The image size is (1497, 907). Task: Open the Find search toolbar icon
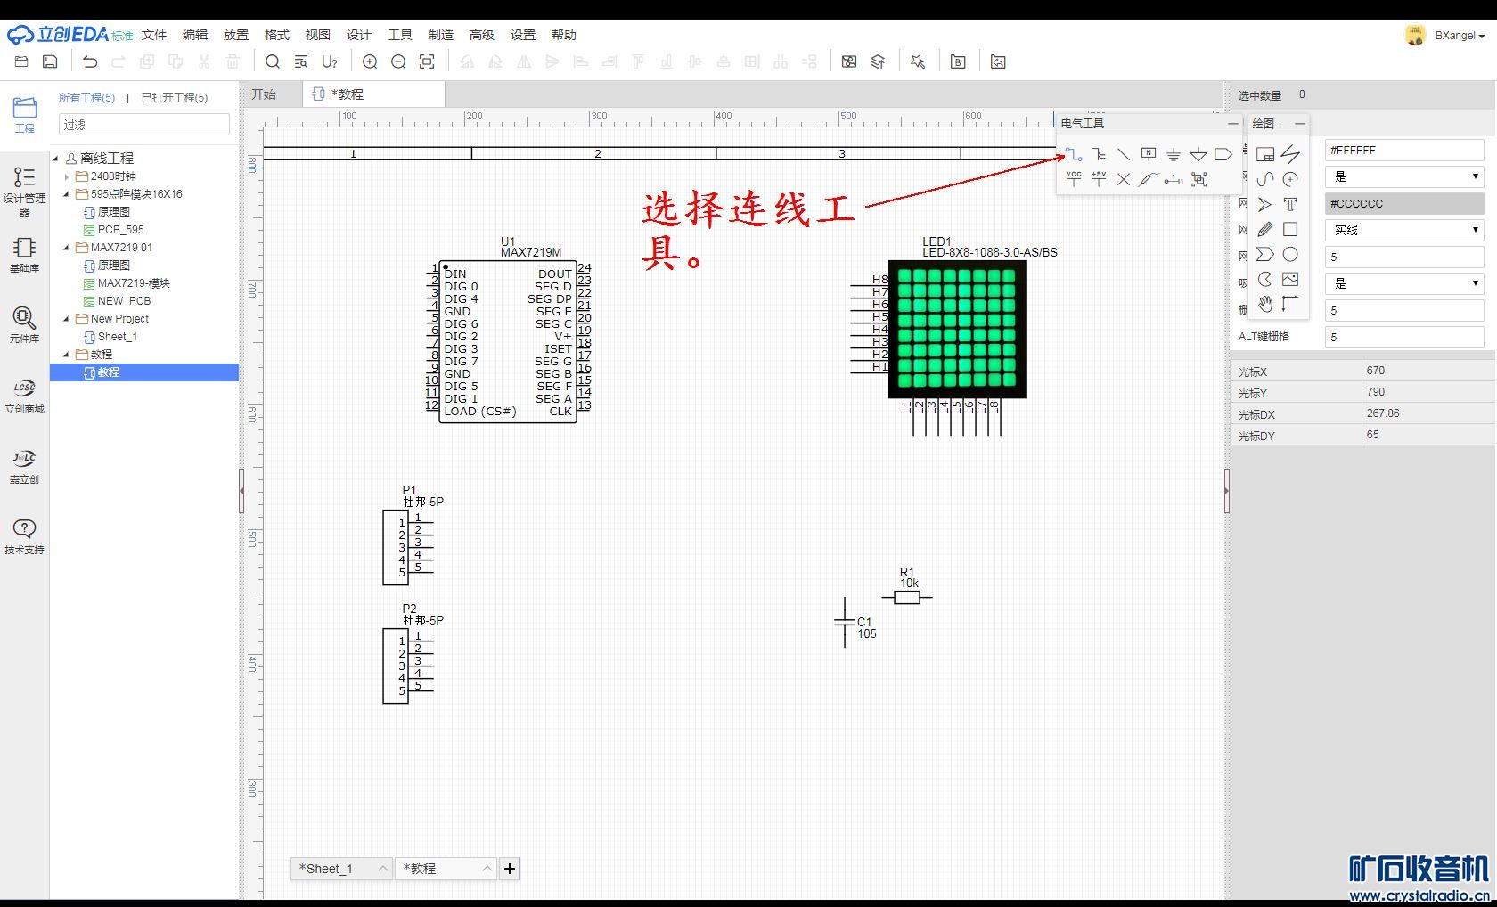pos(273,61)
